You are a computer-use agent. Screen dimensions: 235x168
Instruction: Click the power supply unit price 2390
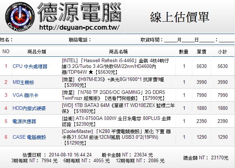(x=202, y=121)
